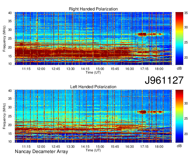Viewport: 191px width, 155px height.
Task: Click the 20 tick on the Right Handed colorbar
Action: click(x=186, y=58)
